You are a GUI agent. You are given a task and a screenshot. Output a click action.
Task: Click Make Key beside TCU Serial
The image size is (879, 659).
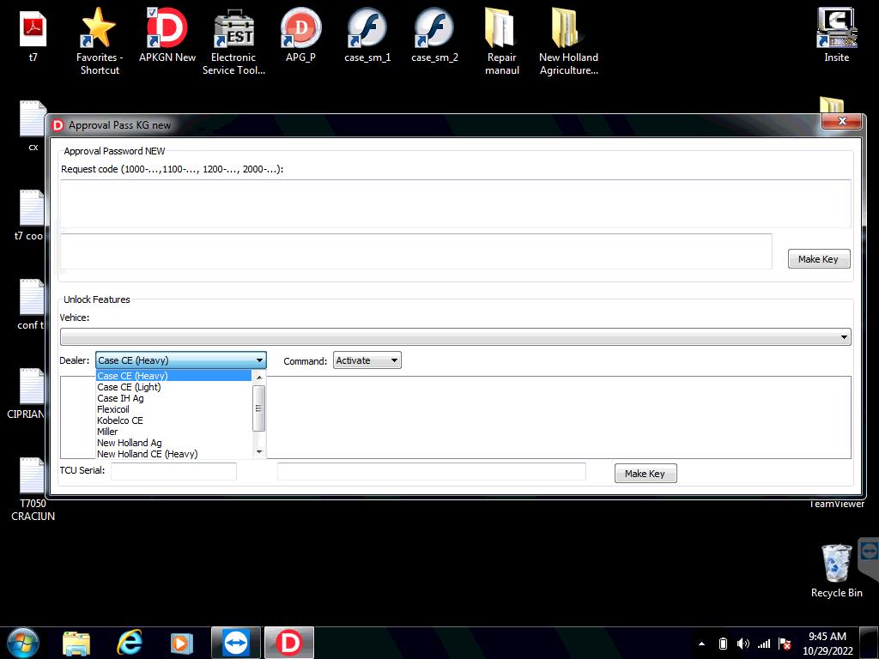[646, 474]
